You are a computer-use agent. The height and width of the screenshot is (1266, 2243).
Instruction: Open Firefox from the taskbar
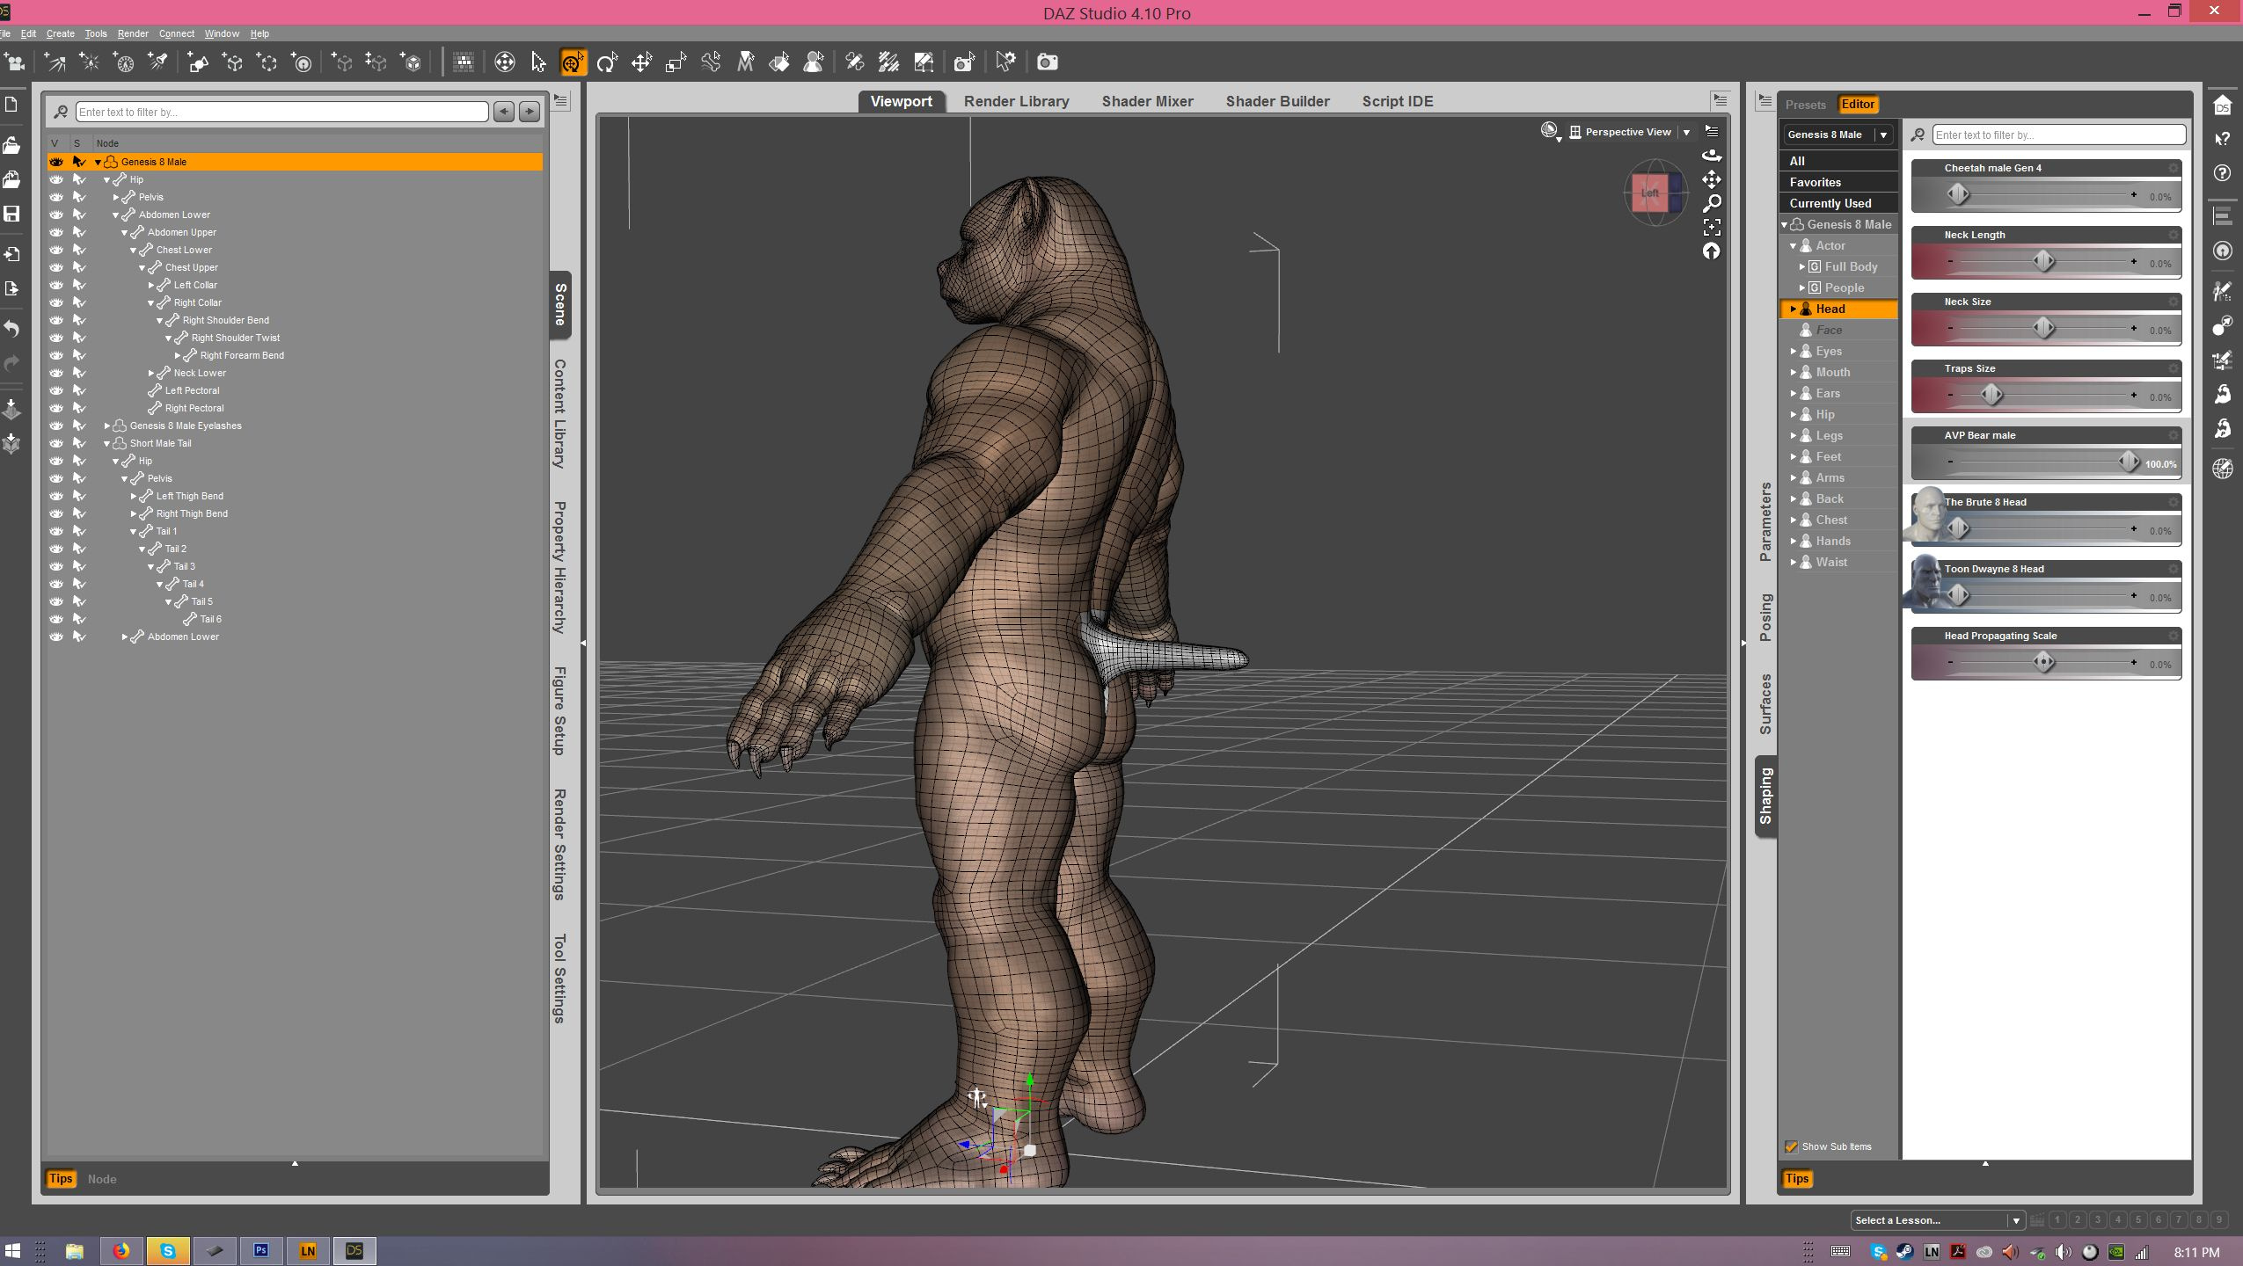(x=121, y=1250)
